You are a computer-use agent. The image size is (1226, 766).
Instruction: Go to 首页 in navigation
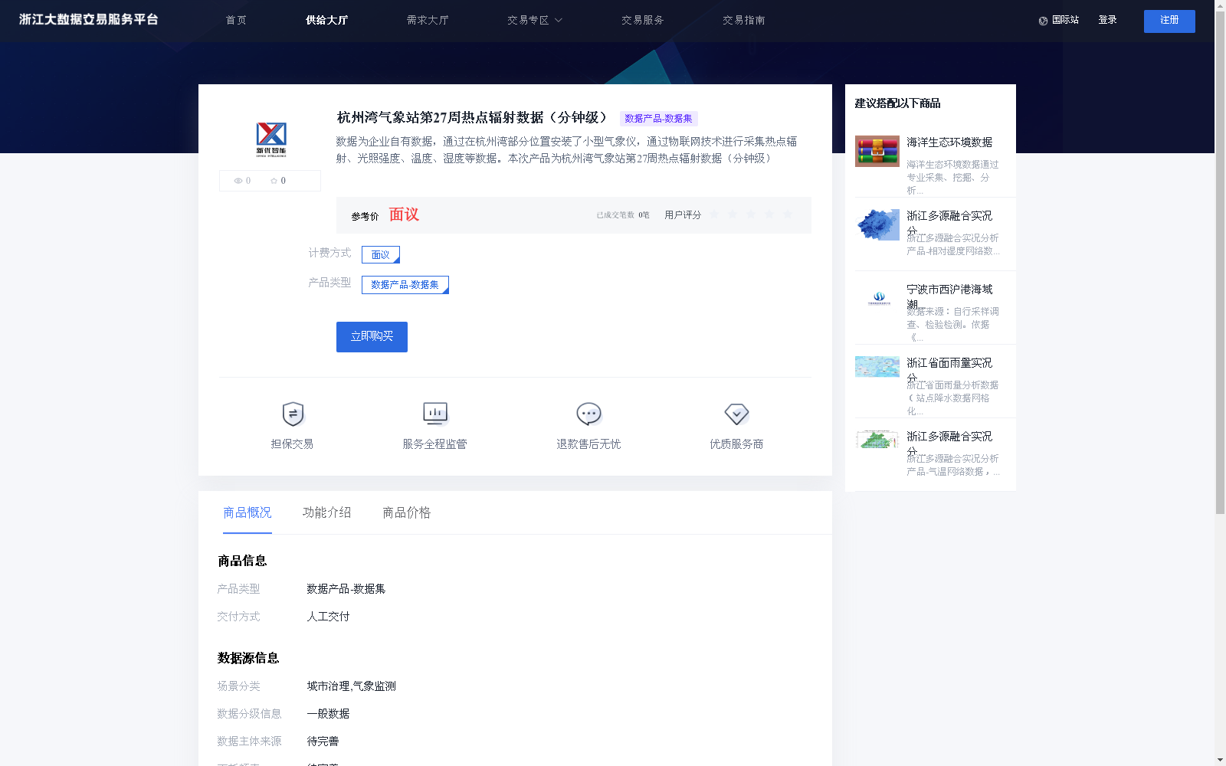coord(236,21)
